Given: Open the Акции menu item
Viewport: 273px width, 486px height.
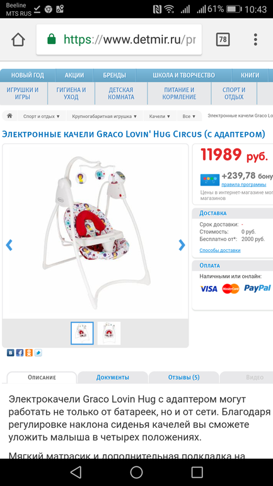Looking at the screenshot, I should (74, 75).
